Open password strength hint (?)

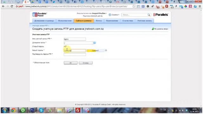(106, 50)
